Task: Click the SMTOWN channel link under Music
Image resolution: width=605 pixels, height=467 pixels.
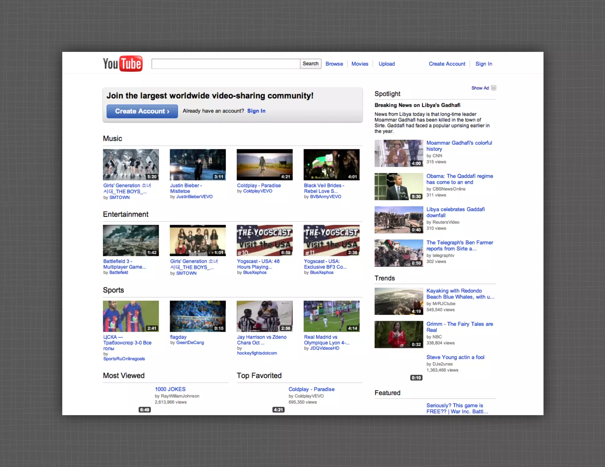Action: (119, 197)
